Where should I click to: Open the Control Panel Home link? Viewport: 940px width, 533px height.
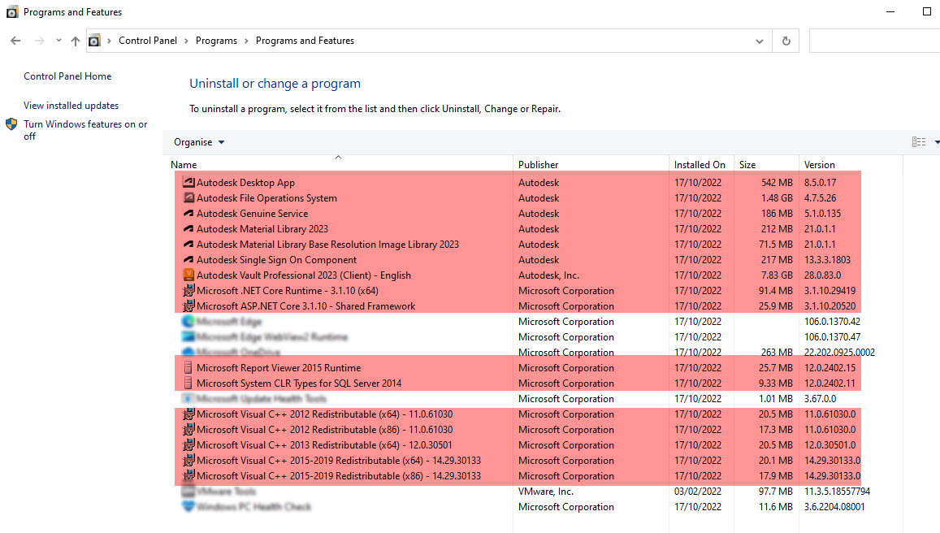(67, 76)
